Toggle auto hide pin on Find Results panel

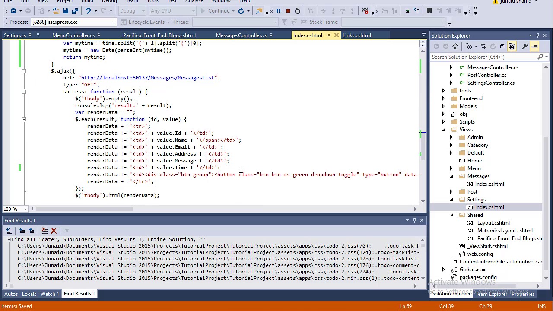point(414,221)
